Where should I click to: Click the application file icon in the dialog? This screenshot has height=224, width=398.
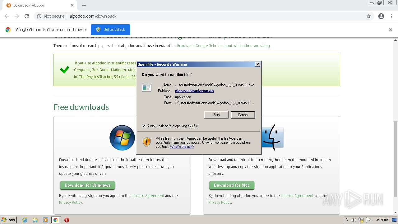click(x=146, y=88)
